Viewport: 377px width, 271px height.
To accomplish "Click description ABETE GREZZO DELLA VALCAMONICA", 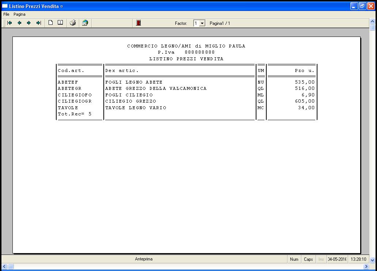I will coord(156,88).
